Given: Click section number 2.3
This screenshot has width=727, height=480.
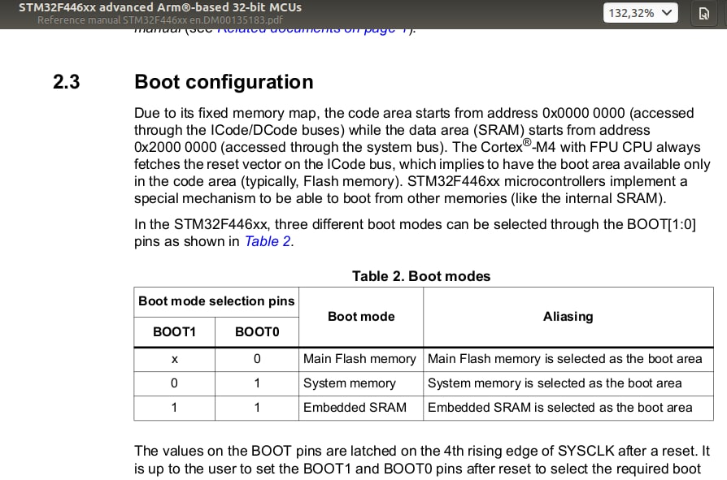Looking at the screenshot, I should click(x=67, y=82).
